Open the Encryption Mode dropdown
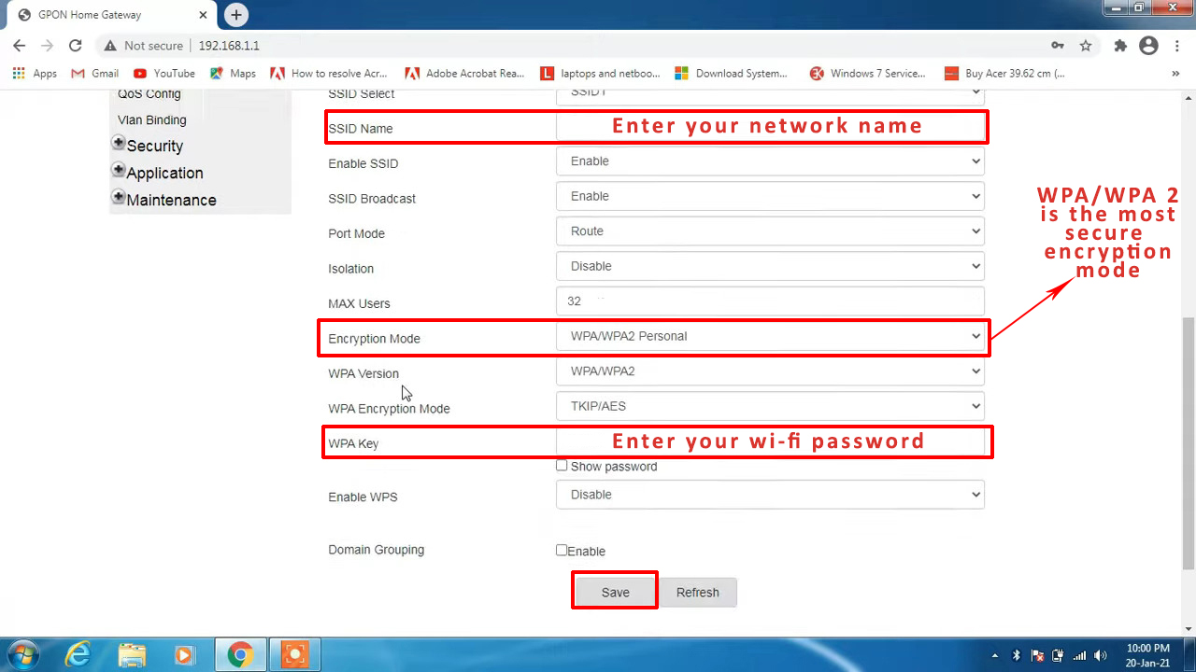The height and width of the screenshot is (672, 1196). [x=770, y=336]
